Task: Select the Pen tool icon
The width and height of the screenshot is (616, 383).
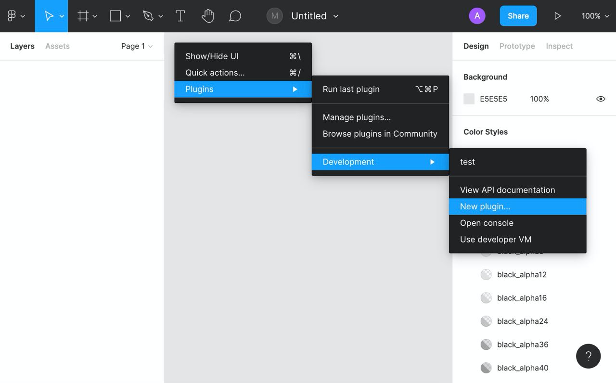Action: point(148,16)
